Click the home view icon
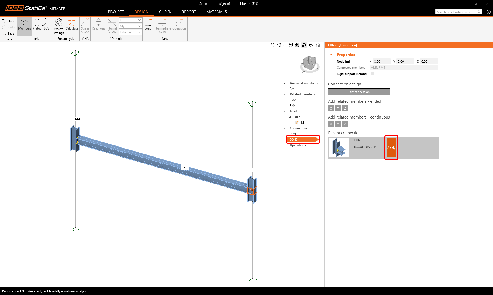The width and height of the screenshot is (493, 295). pos(318,45)
